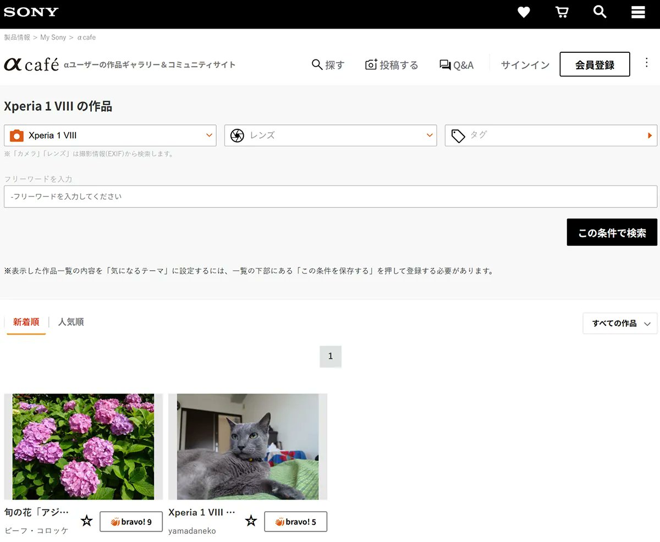Click the この条件で検索 button
Screen dimensions: 660x542
tap(612, 232)
